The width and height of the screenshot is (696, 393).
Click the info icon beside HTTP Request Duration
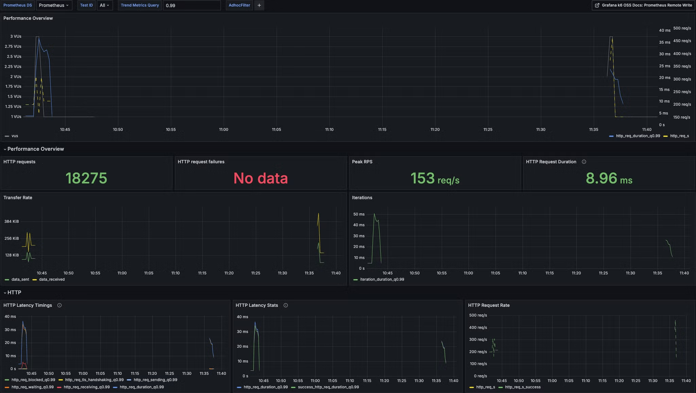point(584,162)
